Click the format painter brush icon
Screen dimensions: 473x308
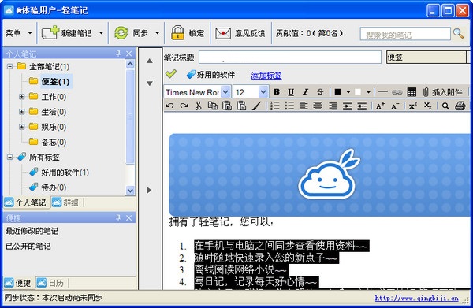[257, 106]
